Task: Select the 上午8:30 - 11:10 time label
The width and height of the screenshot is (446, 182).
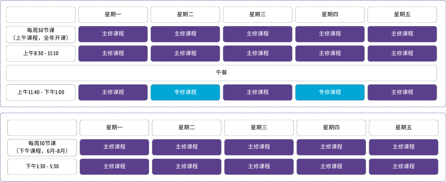Action: 41,53
